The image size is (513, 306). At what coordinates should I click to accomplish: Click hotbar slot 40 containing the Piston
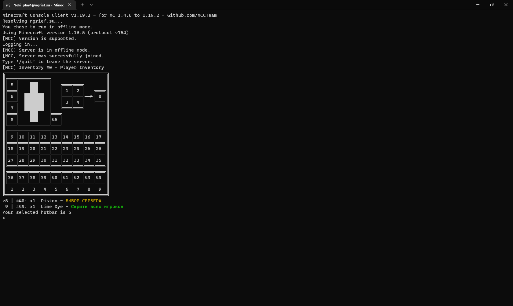coord(55,178)
